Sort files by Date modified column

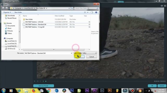[x=59, y=16]
